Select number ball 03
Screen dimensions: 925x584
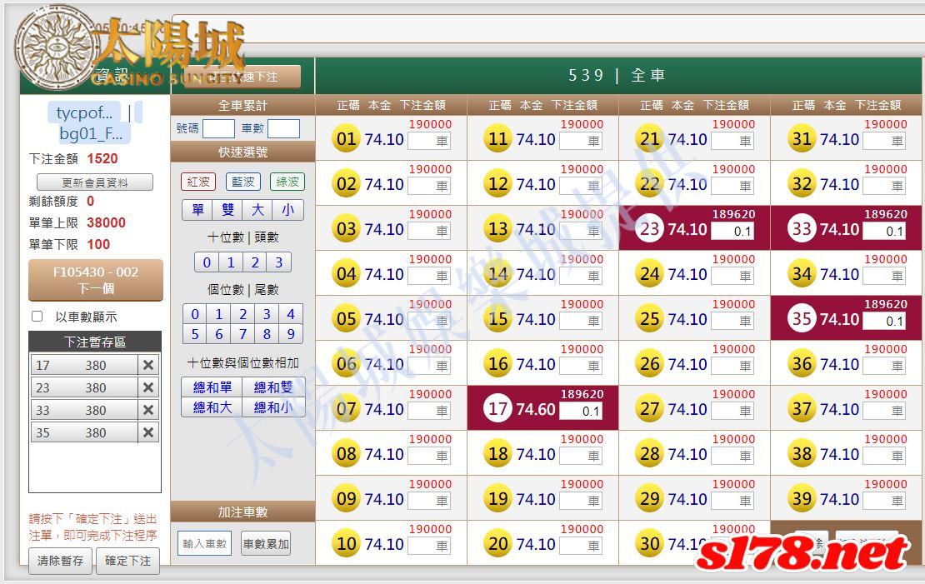click(x=347, y=228)
